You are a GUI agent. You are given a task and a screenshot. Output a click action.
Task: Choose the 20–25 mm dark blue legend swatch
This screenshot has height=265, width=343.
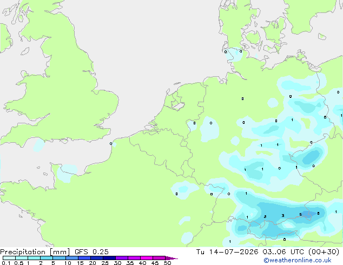96,258
